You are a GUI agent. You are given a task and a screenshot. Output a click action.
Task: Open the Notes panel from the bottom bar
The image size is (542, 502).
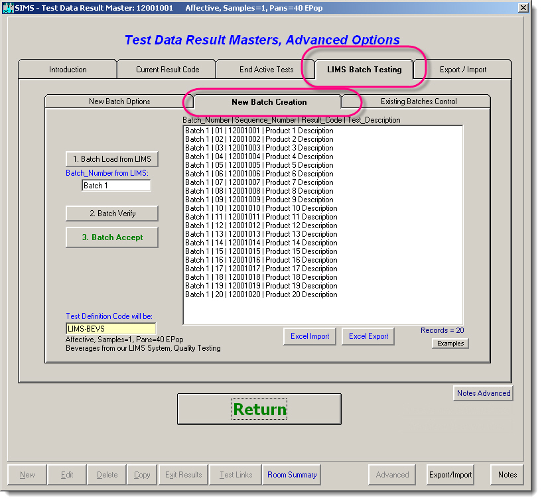507,475
